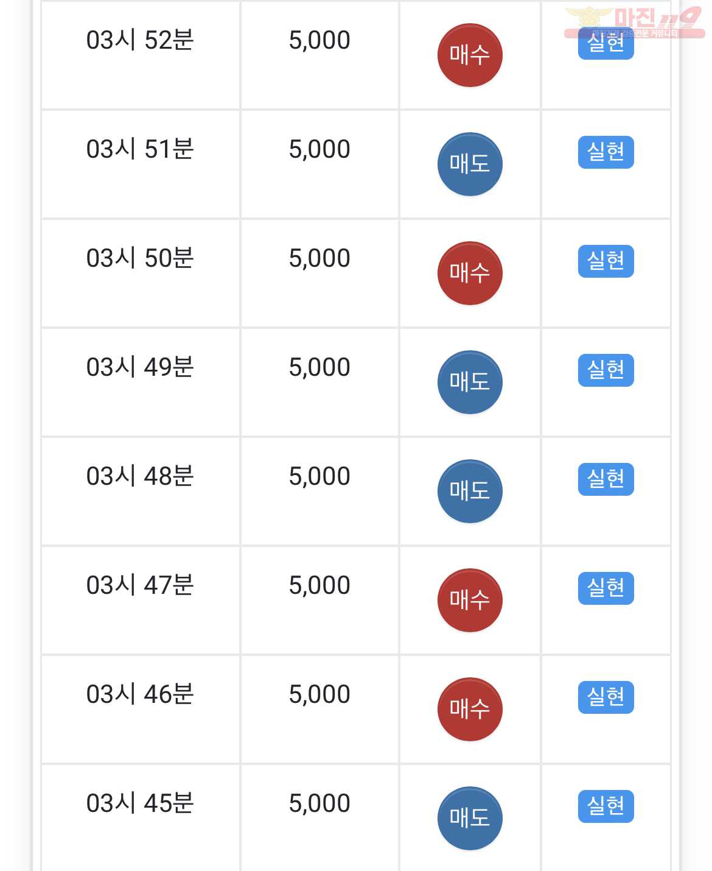Click the 03시 47분 time label

140,585
